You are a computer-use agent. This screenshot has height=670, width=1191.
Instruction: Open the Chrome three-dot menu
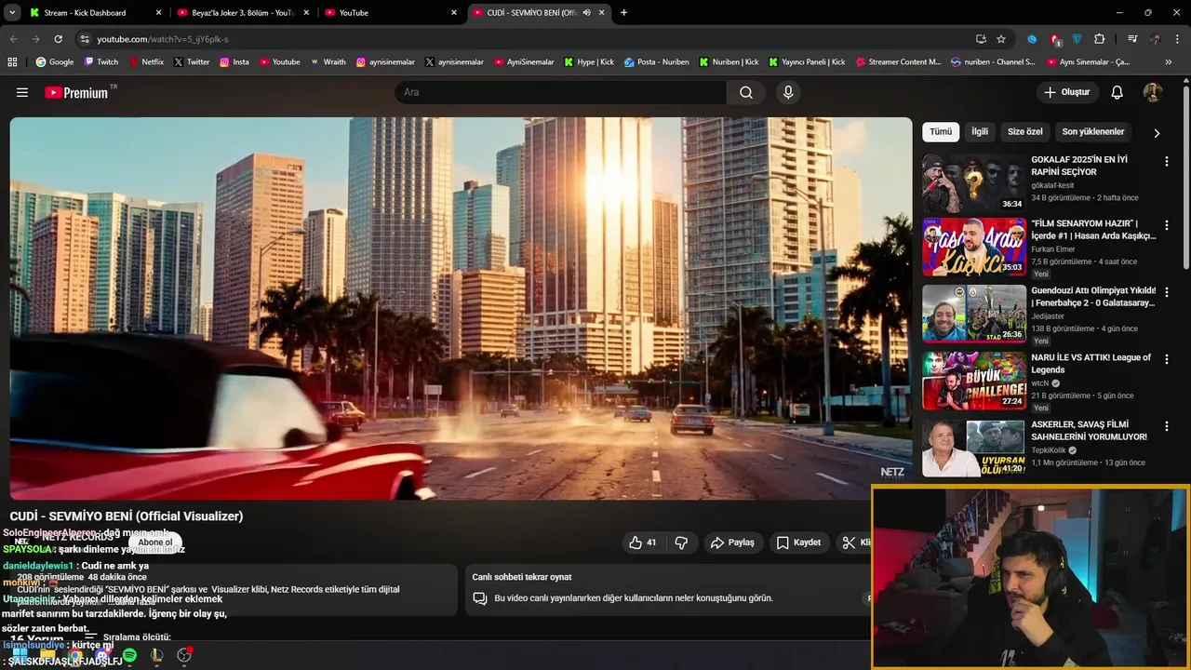[x=1177, y=39]
